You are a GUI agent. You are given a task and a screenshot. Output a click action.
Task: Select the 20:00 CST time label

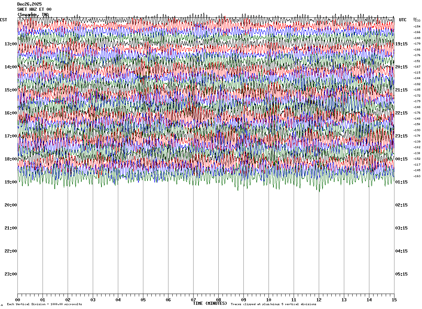click(x=11, y=205)
